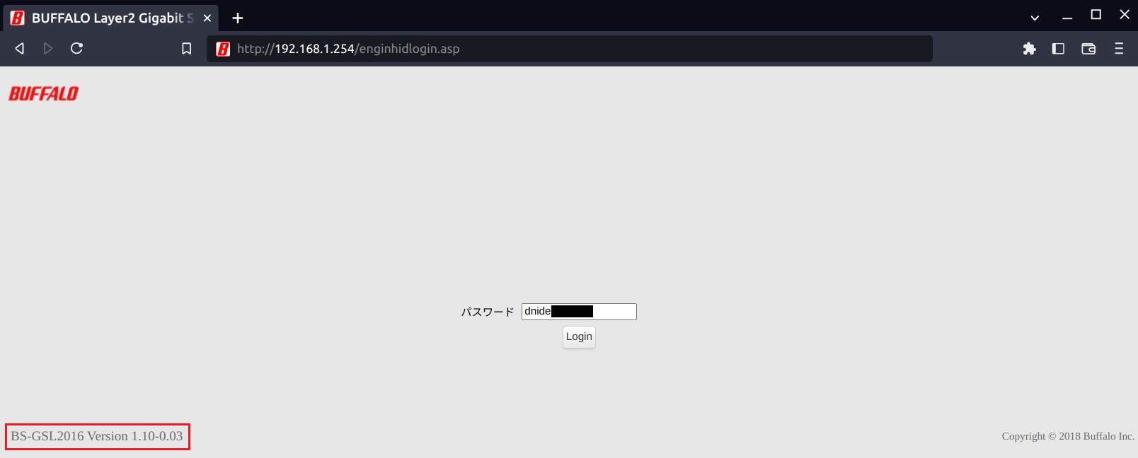Viewport: 1138px width, 458px height.
Task: Click the BS-GSL2016 Version 1.10-0.03 text
Action: click(97, 437)
